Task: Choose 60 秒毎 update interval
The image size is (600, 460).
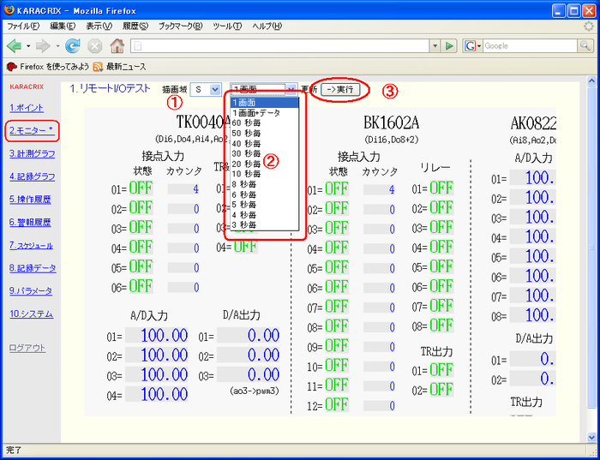Action: pyautogui.click(x=264, y=123)
